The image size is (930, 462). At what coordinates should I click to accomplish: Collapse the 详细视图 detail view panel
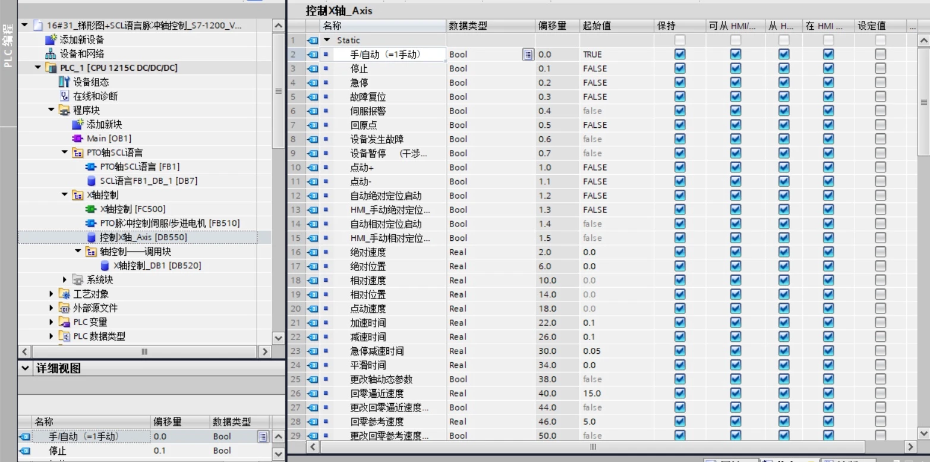coord(24,368)
